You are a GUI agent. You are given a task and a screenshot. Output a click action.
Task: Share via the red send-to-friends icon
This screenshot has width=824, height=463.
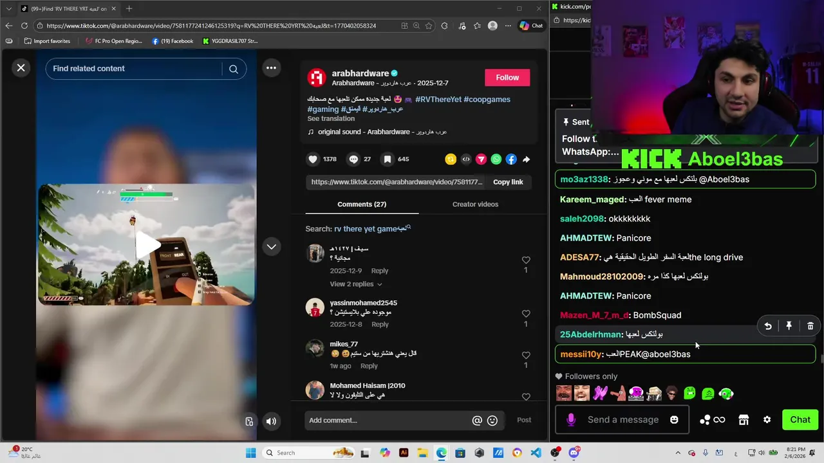click(x=481, y=159)
